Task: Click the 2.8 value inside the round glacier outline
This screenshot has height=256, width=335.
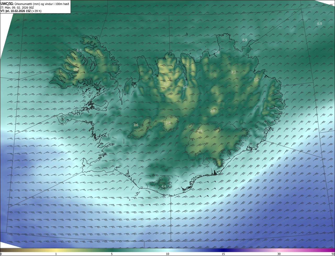Action: tap(168, 123)
